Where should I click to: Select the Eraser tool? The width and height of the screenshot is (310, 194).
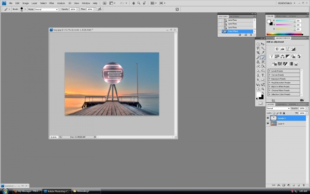click(258, 66)
